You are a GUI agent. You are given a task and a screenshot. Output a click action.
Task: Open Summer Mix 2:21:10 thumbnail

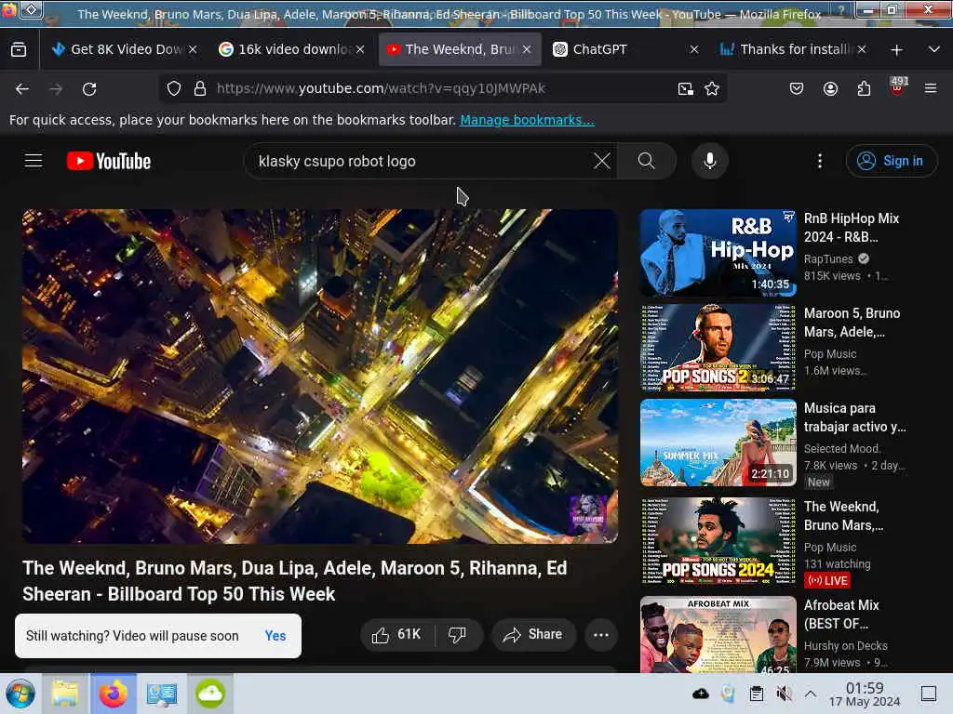click(718, 443)
